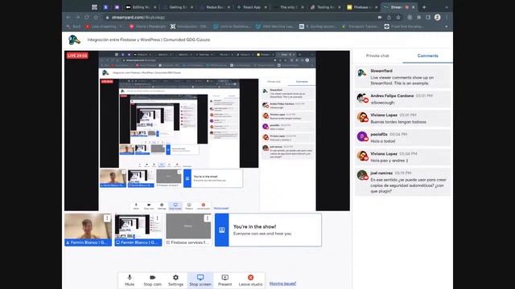Click the red LIVE timer badge
The image size is (515, 289).
77,55
